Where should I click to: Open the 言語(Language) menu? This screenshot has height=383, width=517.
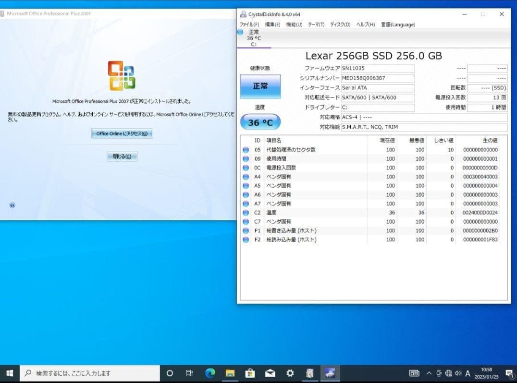click(x=397, y=24)
